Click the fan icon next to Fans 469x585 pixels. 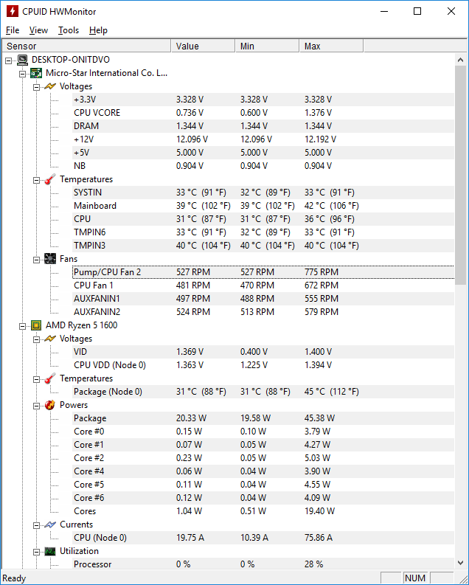49,259
